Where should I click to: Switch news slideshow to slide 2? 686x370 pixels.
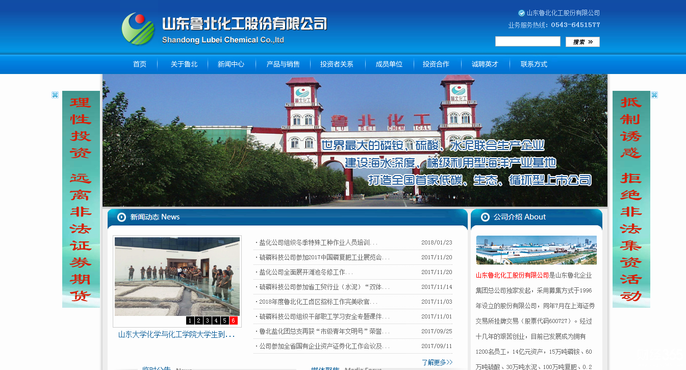[x=198, y=320]
